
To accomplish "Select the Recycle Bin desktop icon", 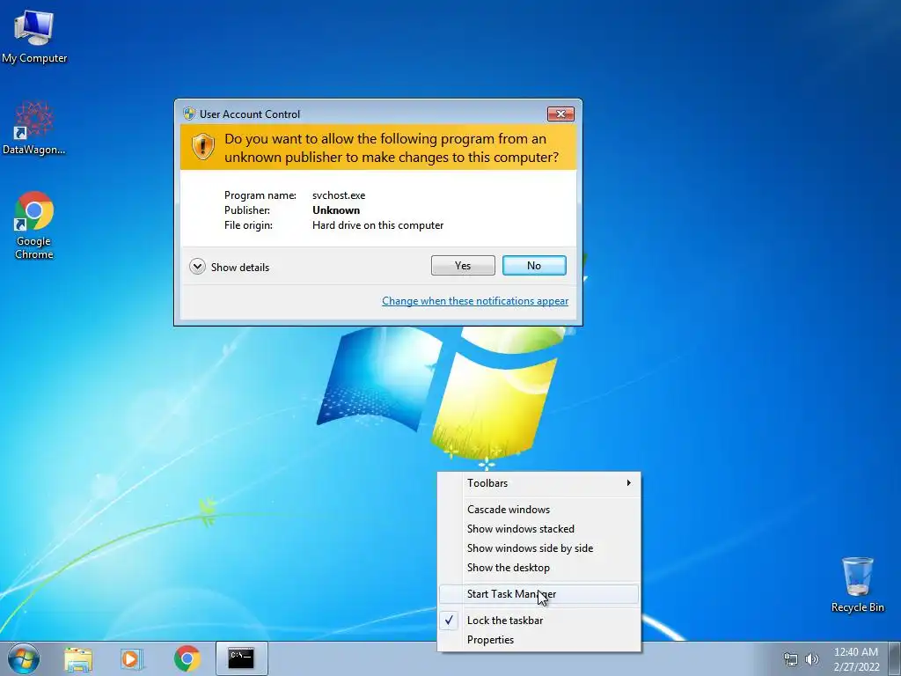I will tap(857, 584).
